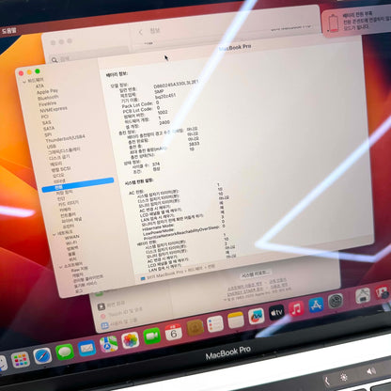The width and height of the screenshot is (391, 391).
Task: Select 카드 리더기 in the sidebar
Action: tap(69, 204)
